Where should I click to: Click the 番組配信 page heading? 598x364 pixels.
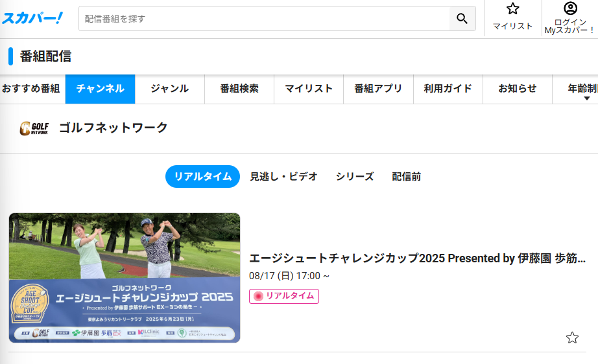[45, 56]
